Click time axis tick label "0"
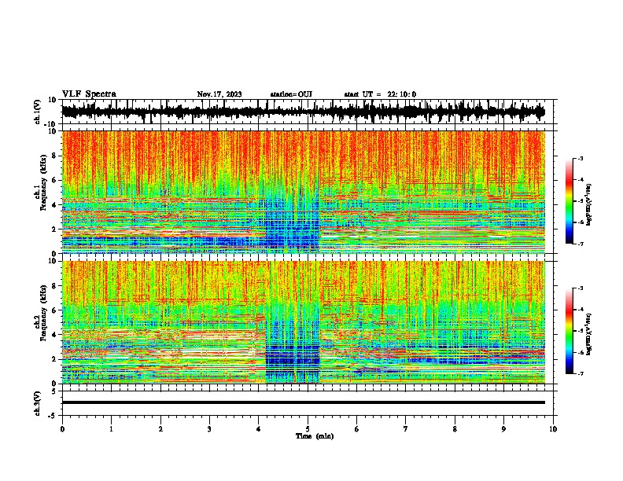623x481 pixels. (62, 429)
